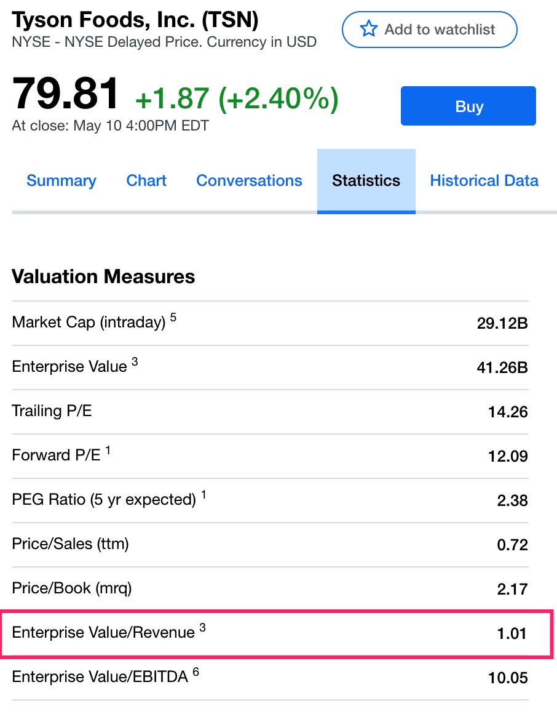
Task: Click the blue Buy button
Action: tap(468, 106)
